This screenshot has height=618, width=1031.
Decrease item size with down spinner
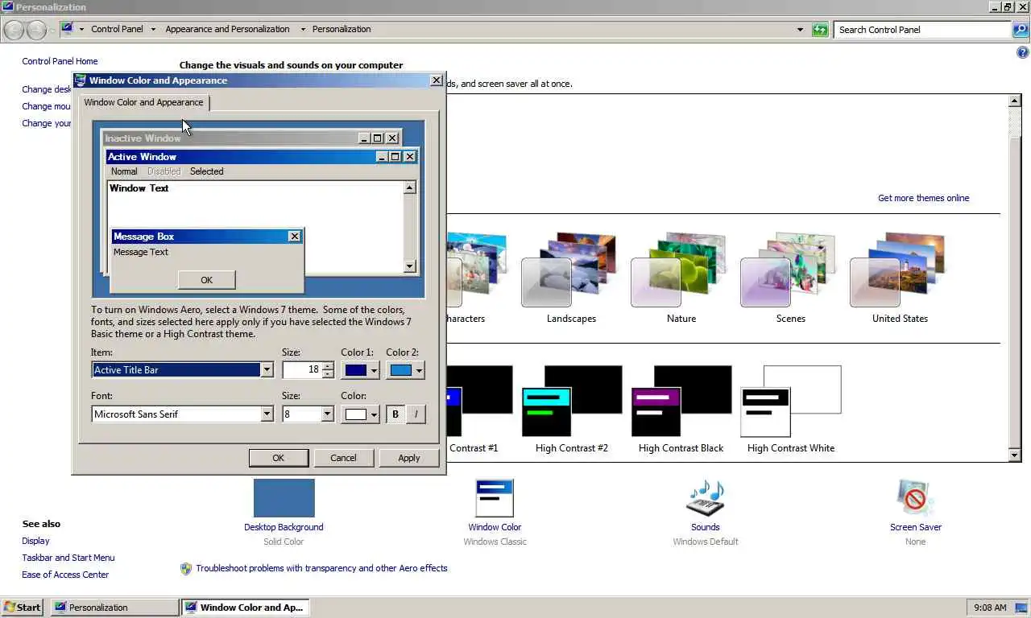pyautogui.click(x=327, y=374)
